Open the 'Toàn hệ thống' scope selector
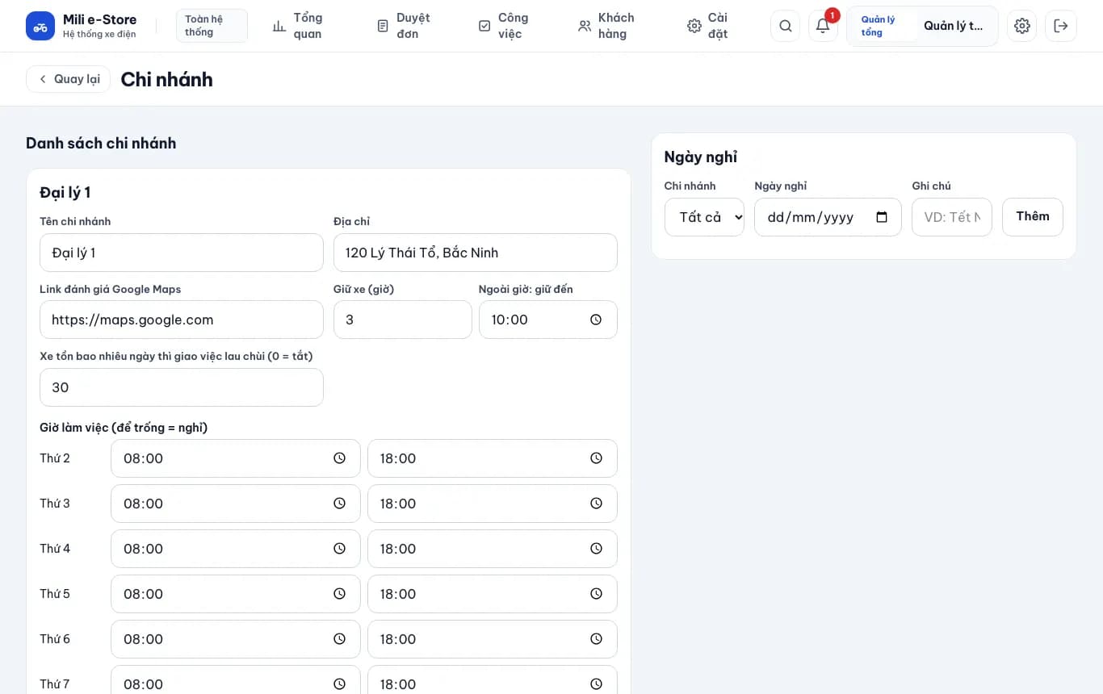1103x694 pixels. pyautogui.click(x=212, y=26)
